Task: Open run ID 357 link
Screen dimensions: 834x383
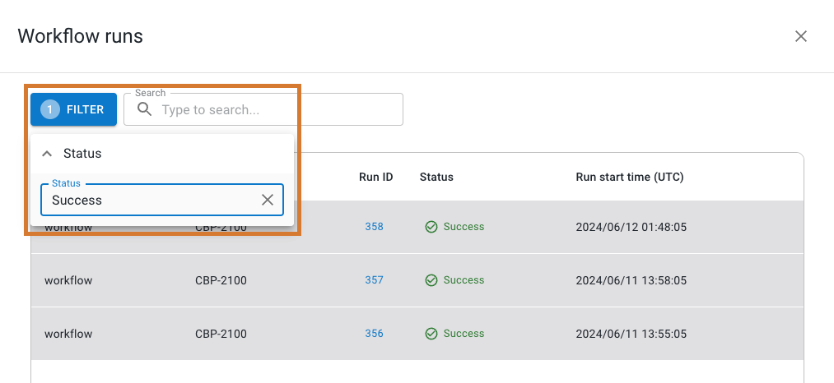Action: 374,280
